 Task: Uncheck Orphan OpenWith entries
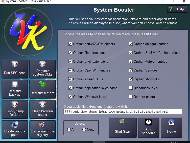[x=70, y=70]
